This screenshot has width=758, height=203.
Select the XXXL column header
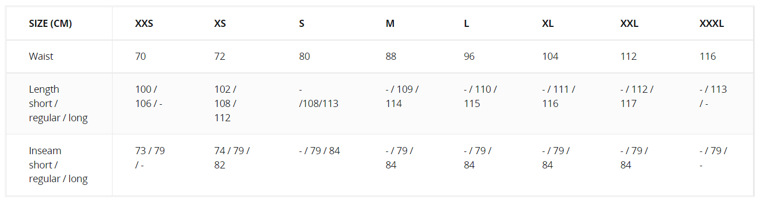coord(712,24)
